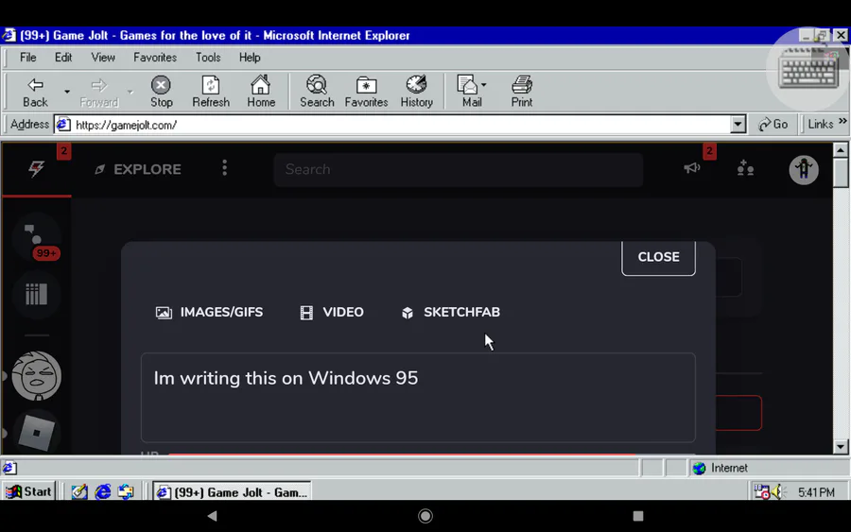
Task: Go to the Home page icon
Action: coord(261,92)
